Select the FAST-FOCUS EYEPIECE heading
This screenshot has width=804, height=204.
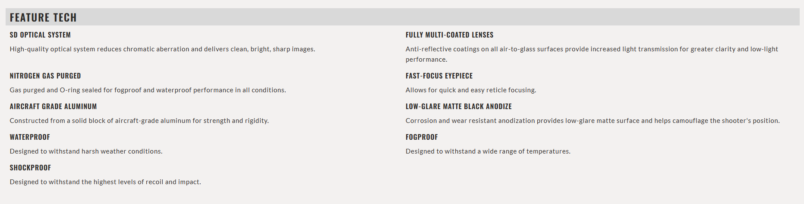[x=439, y=76]
